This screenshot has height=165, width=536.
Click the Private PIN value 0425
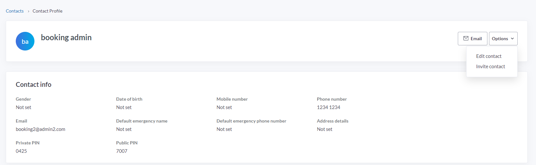22,151
